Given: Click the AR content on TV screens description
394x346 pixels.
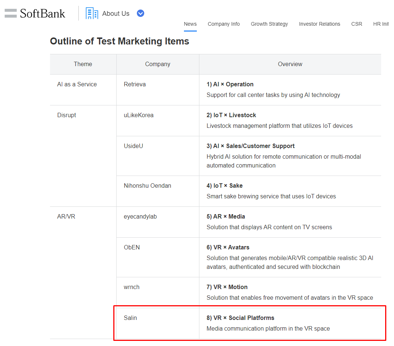Looking at the screenshot, I should [269, 227].
